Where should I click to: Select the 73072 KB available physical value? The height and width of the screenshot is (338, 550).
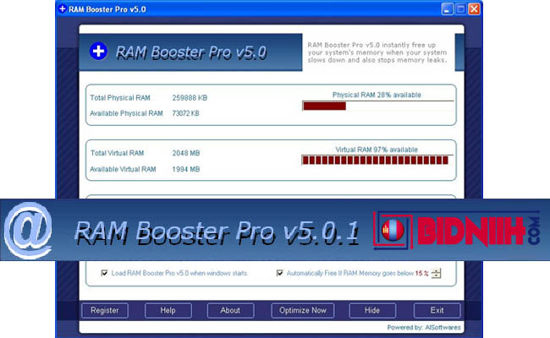(x=185, y=113)
